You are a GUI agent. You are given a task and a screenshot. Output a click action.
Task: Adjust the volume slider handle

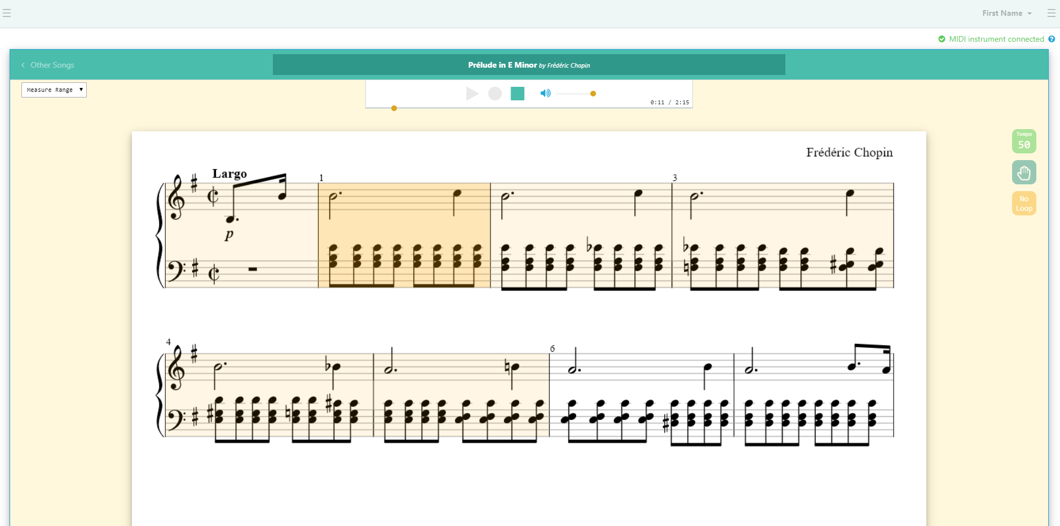(593, 94)
